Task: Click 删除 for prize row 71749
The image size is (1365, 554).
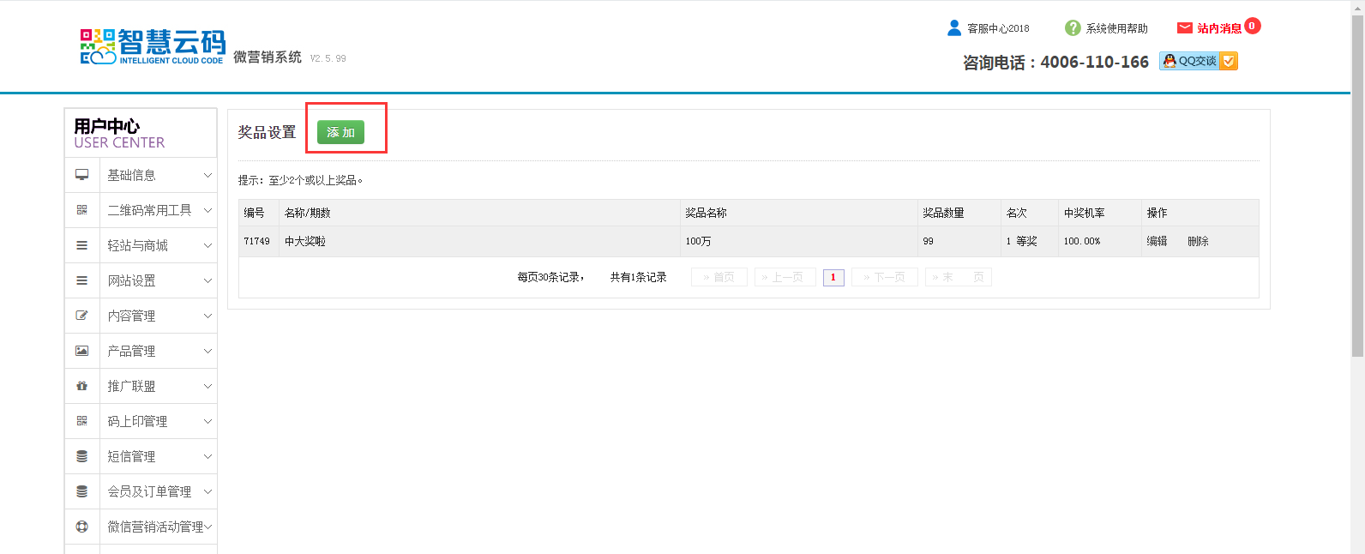Action: pyautogui.click(x=1198, y=241)
